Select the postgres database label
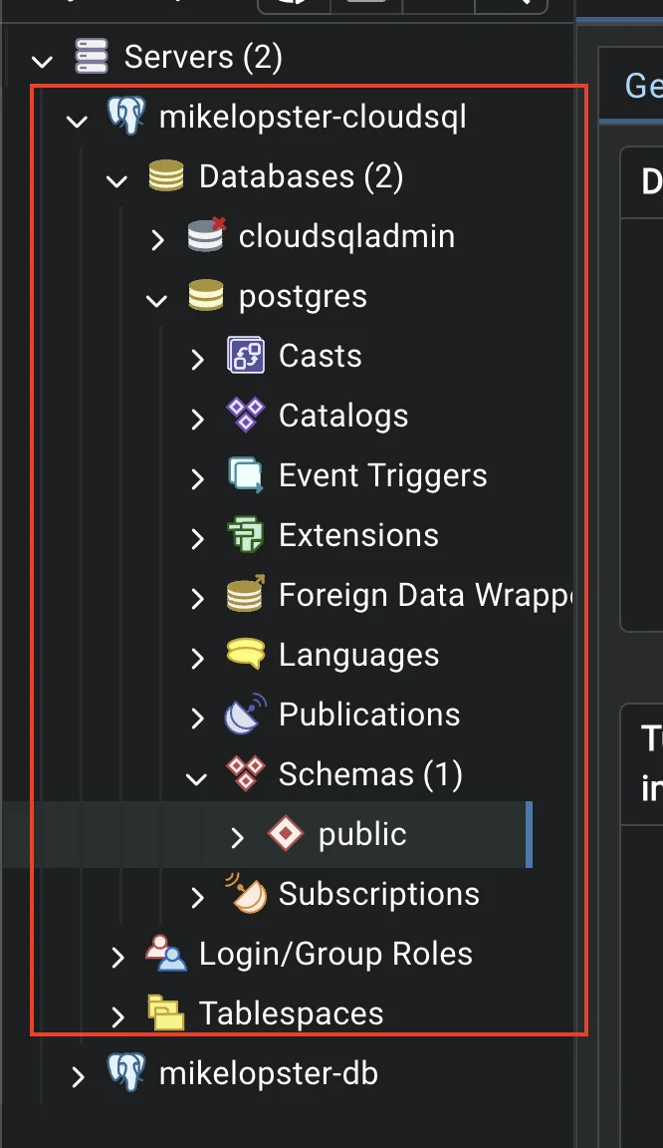This screenshot has width=663, height=1148. (x=303, y=297)
